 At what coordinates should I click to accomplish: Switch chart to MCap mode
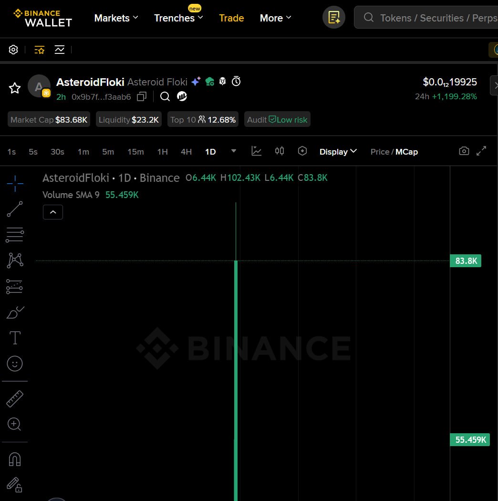pos(406,152)
